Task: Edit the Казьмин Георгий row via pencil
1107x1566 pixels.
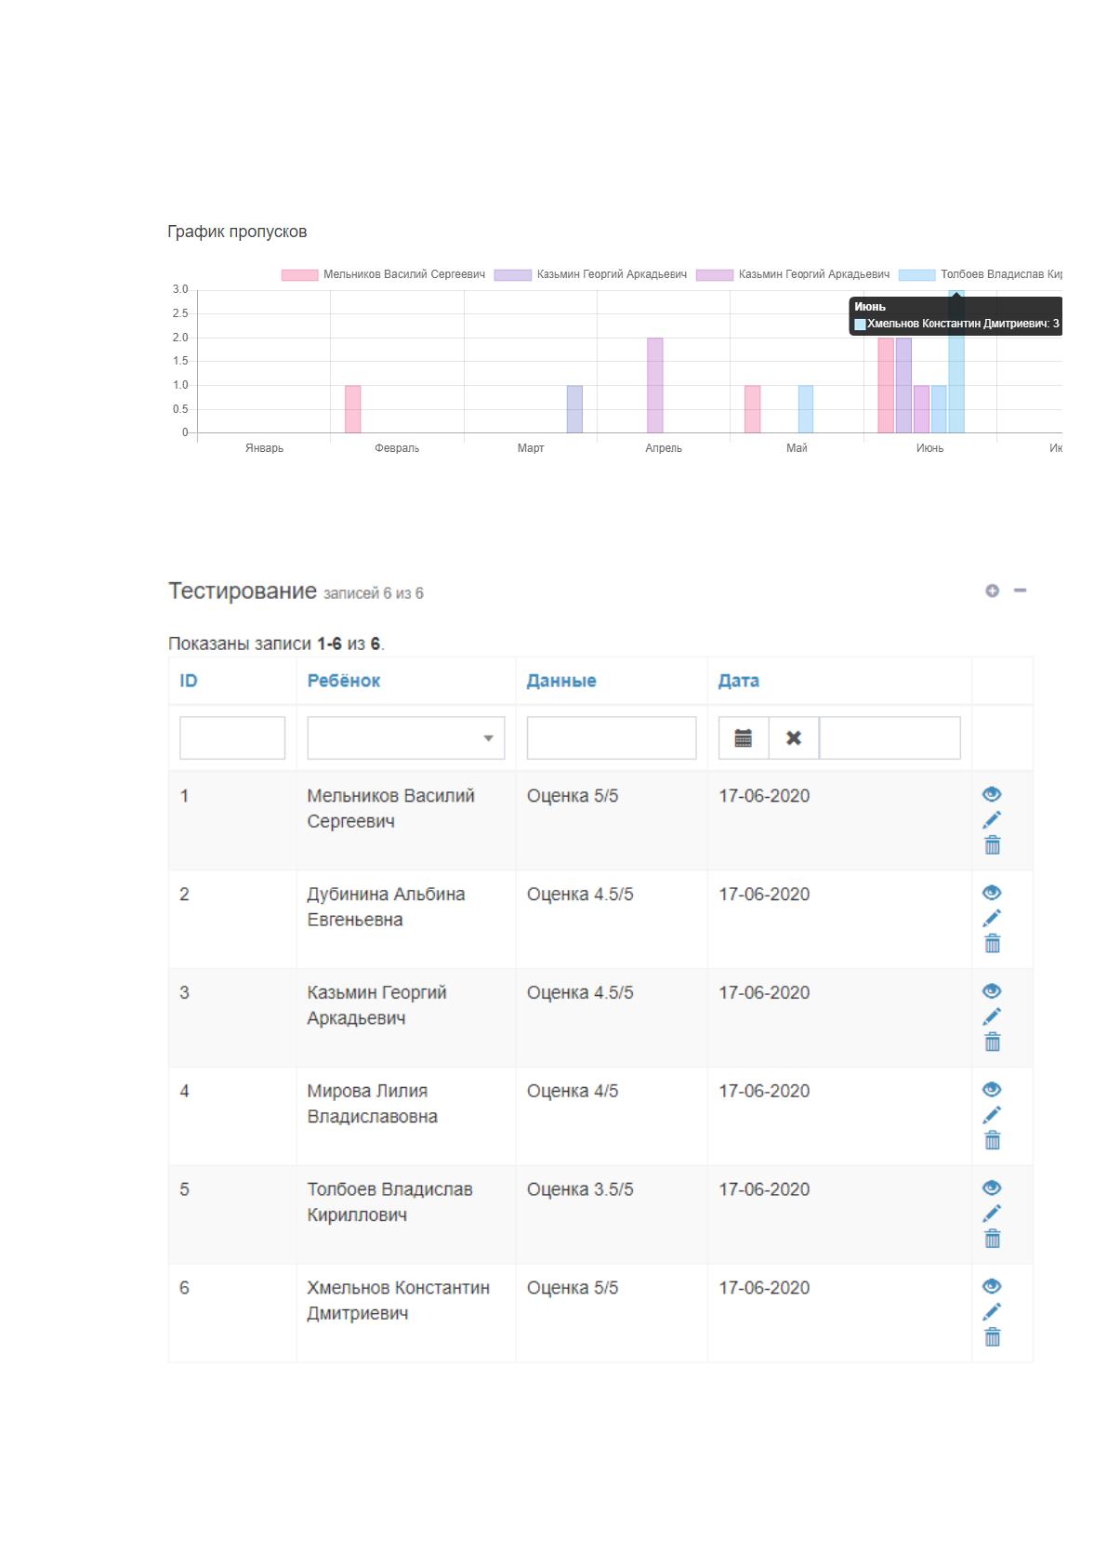Action: pos(992,1016)
